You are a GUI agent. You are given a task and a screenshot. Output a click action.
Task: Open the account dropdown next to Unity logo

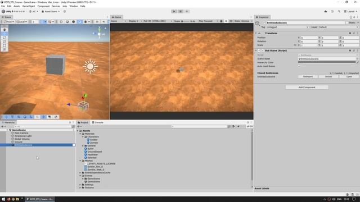click(x=34, y=11)
